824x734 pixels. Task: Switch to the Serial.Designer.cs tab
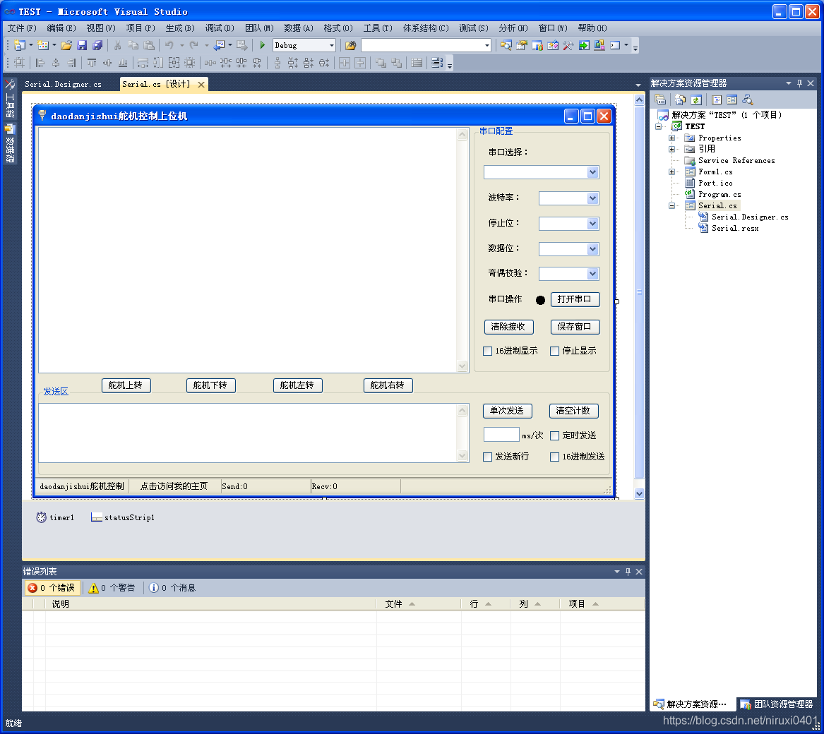pos(63,84)
